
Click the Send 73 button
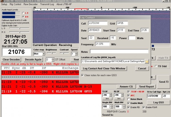click(164, 82)
